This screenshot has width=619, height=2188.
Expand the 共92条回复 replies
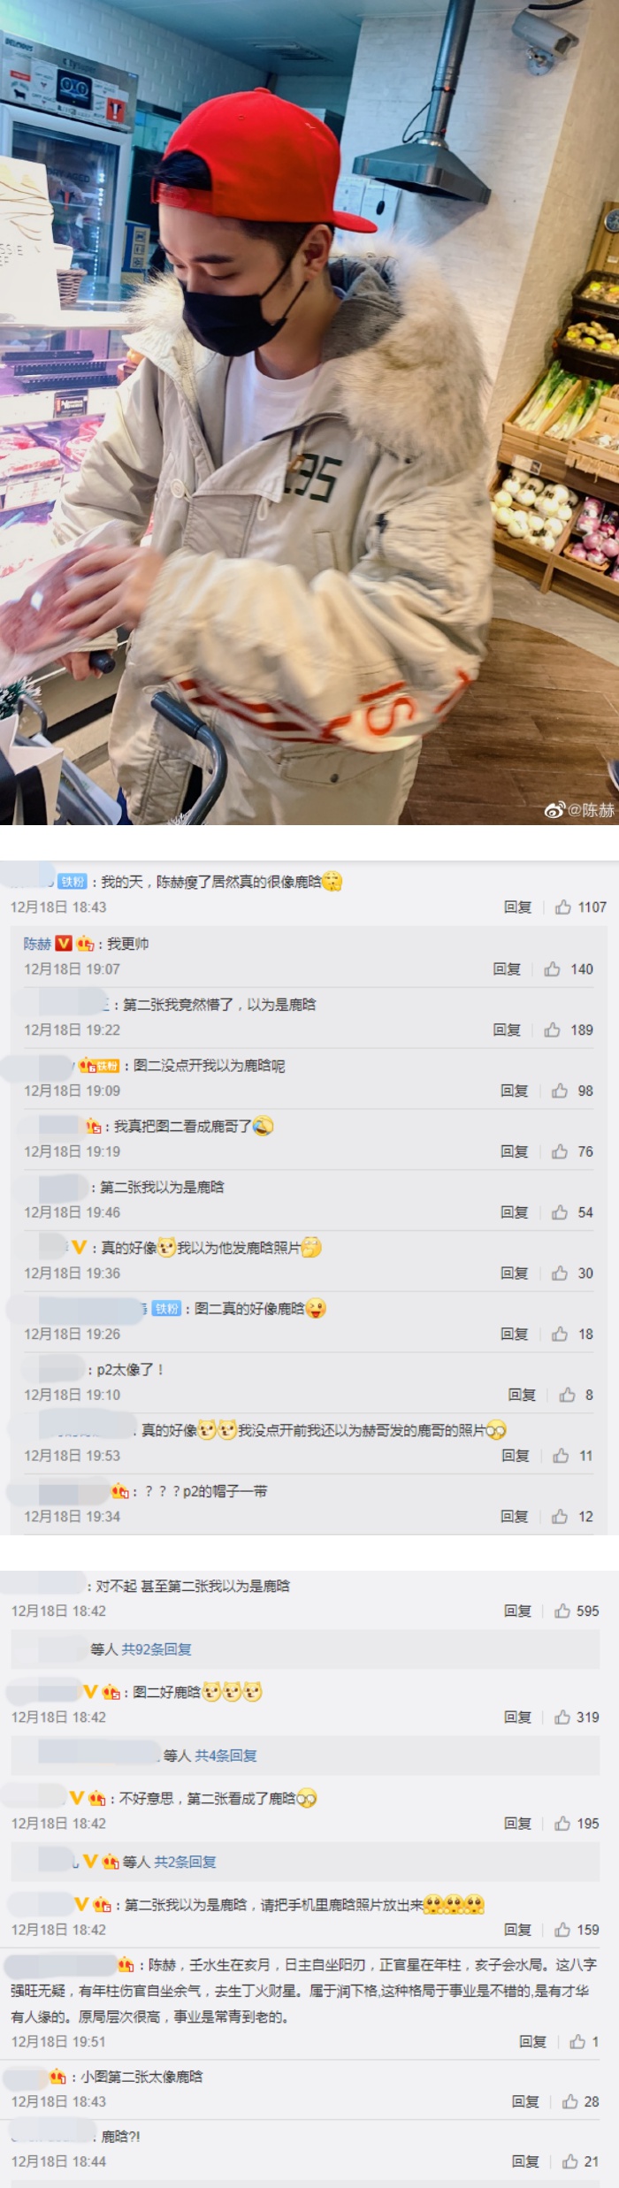pyautogui.click(x=157, y=1649)
